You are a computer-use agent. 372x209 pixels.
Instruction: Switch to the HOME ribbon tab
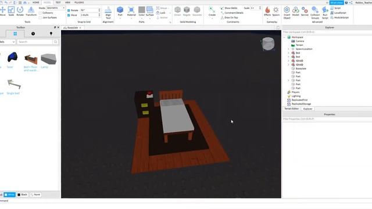(x=36, y=2)
